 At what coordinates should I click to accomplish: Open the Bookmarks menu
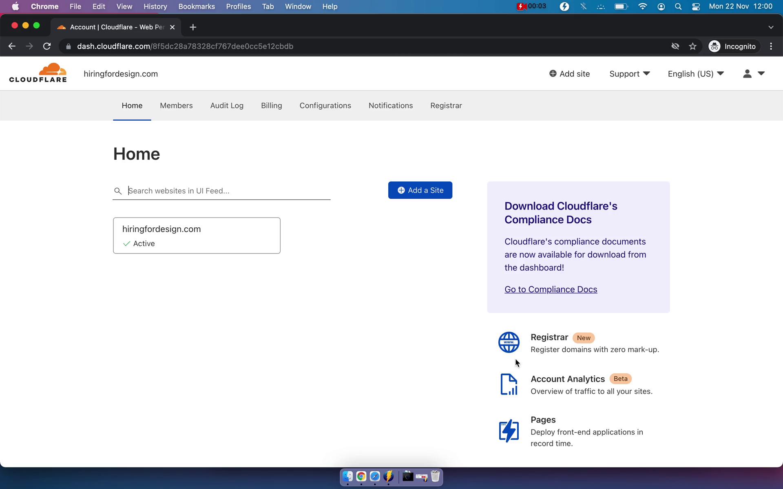(196, 6)
